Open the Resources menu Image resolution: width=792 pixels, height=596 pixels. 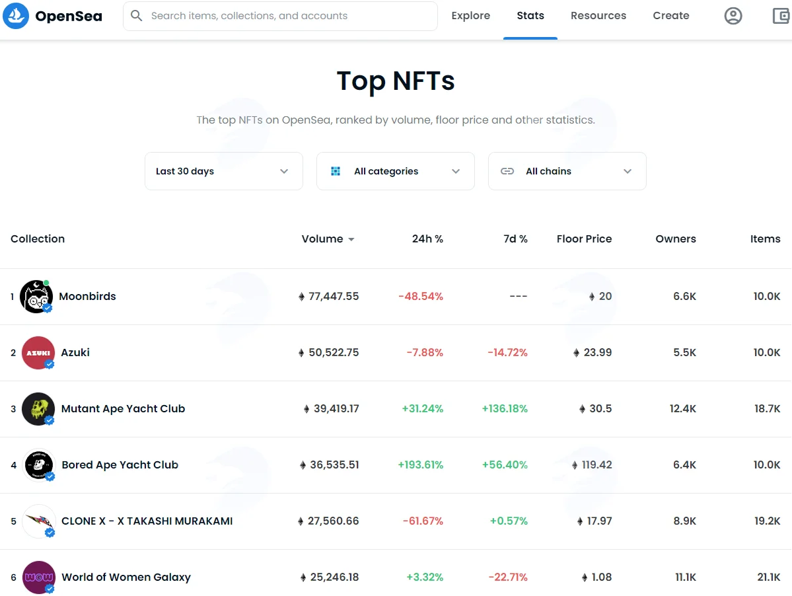click(598, 16)
